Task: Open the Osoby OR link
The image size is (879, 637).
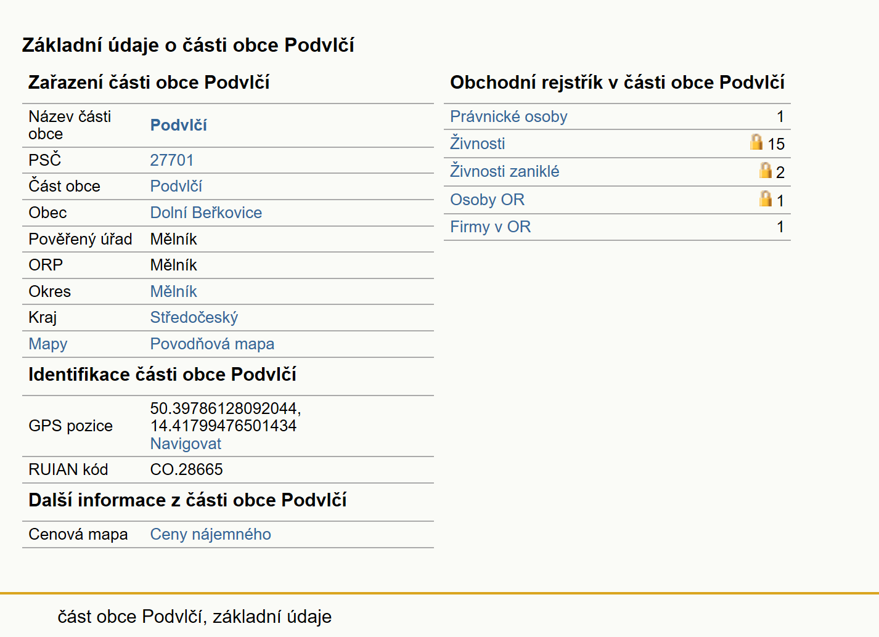Action: point(487,200)
